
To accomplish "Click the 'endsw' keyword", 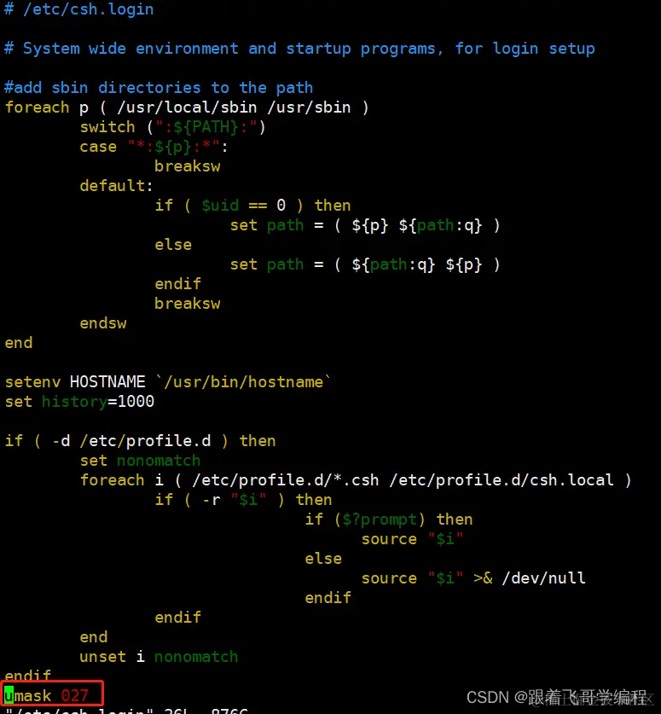I will coord(103,323).
